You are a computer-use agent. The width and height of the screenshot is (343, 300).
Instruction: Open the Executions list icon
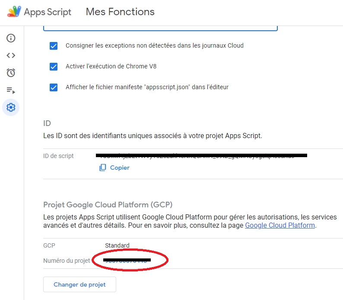coord(11,90)
